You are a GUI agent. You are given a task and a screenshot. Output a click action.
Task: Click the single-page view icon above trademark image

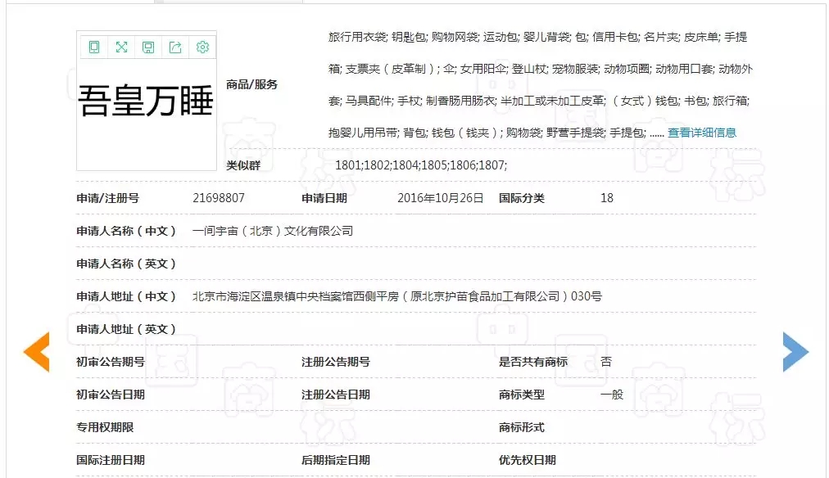94,47
